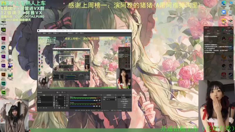Toggle lock on third OBS source
The image size is (235, 132).
pyautogui.click(x=67, y=100)
